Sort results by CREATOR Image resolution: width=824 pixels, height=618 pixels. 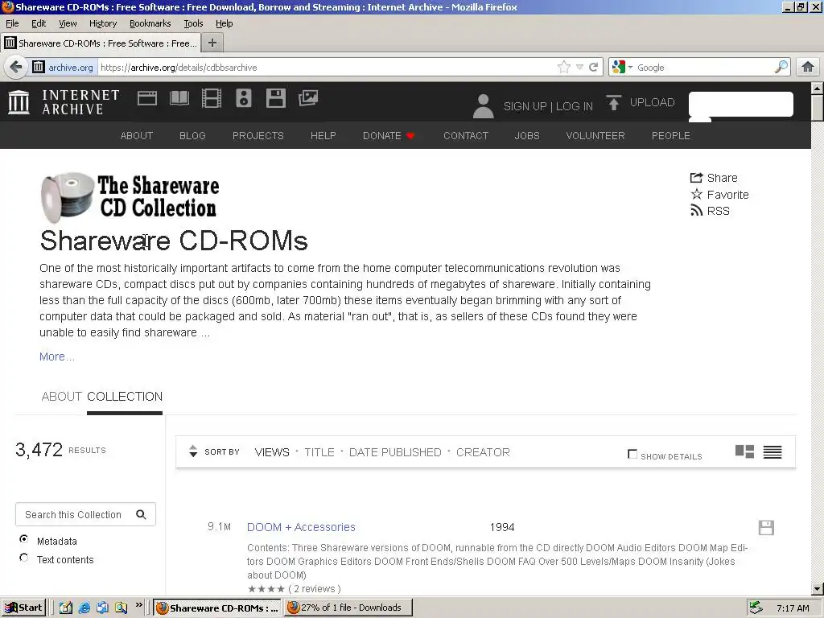click(483, 452)
